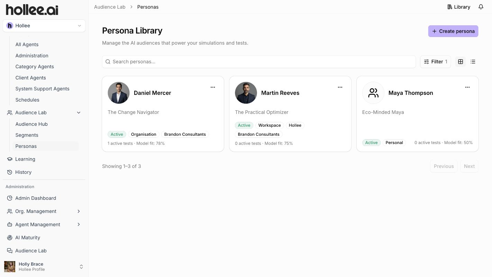This screenshot has width=492, height=277.
Task: Open All Agents in sidebar
Action: [x=27, y=44]
